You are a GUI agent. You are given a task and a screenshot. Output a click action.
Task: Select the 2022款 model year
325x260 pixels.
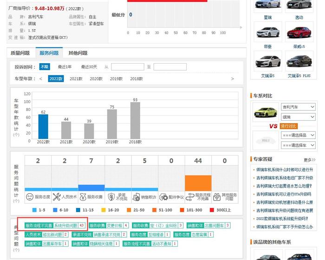(x=56, y=79)
